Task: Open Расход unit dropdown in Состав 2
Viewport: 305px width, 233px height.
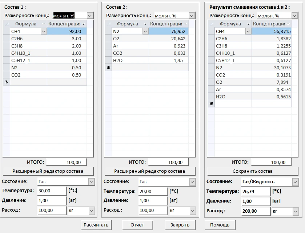Action: click(x=192, y=210)
